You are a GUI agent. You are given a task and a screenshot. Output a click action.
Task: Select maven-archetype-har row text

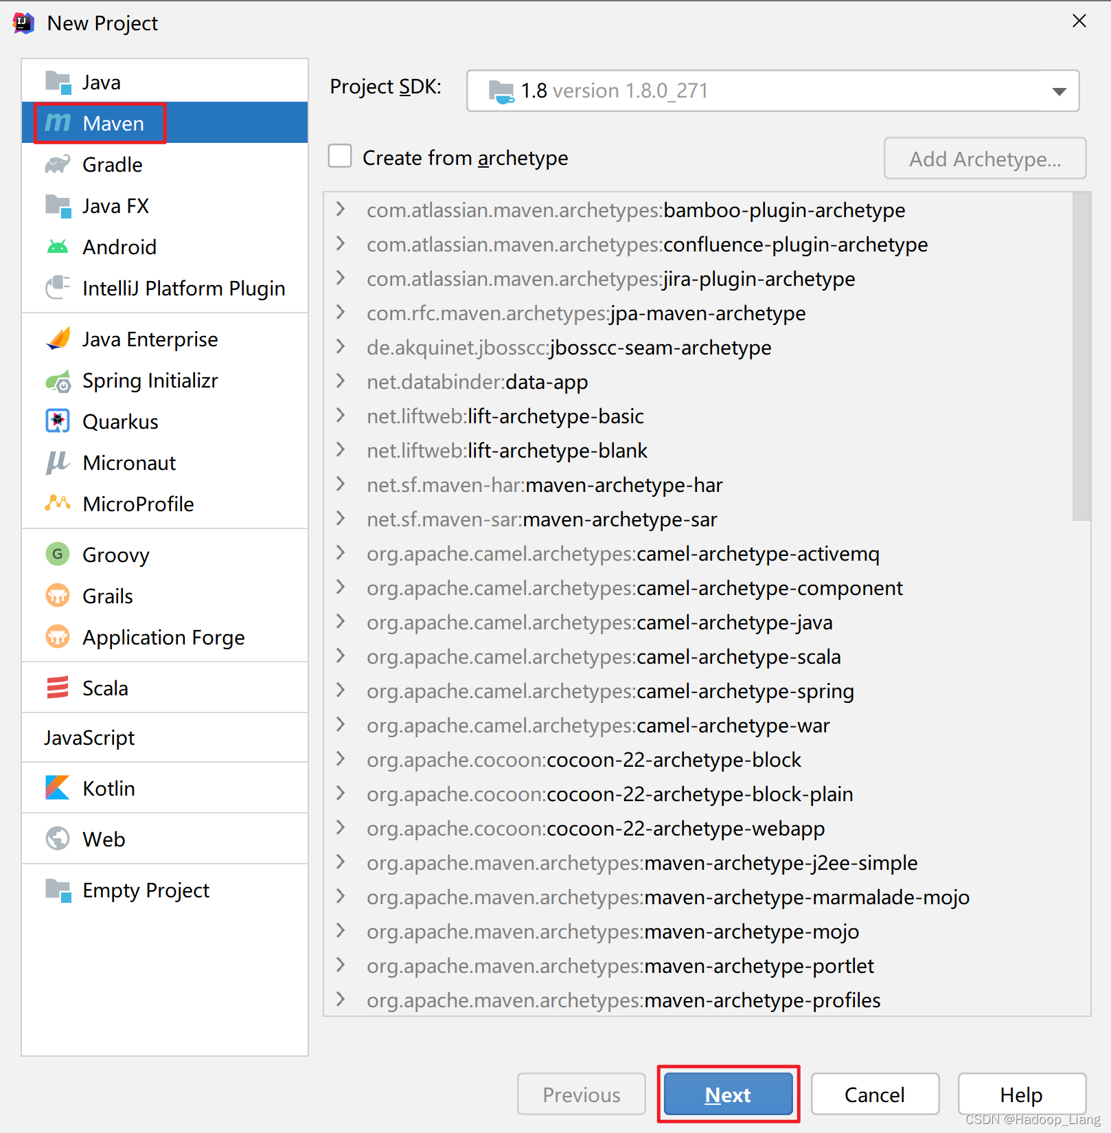(x=545, y=485)
